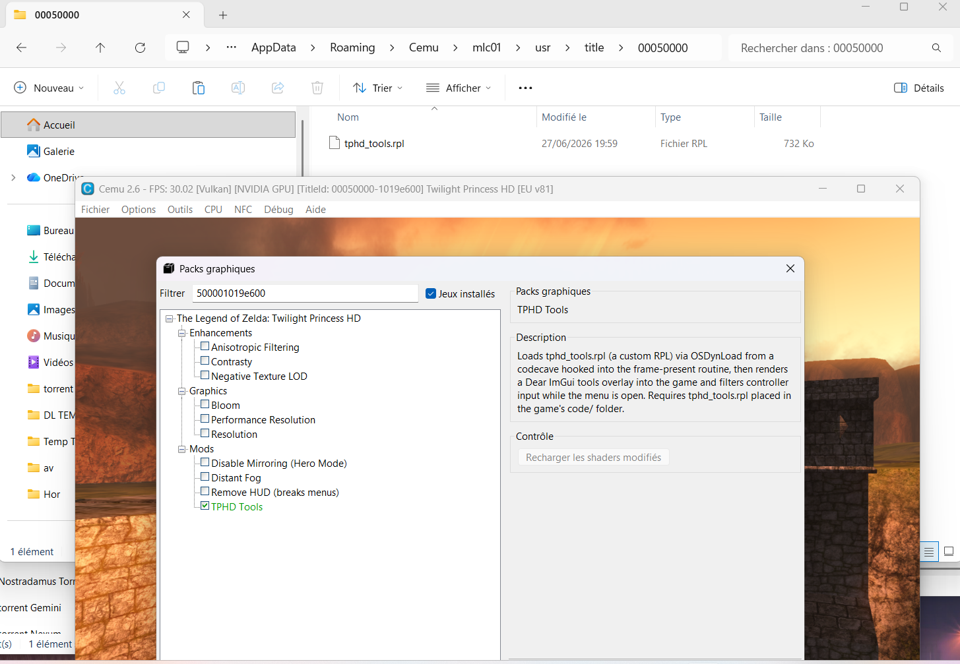Navigate to Cemu in breadcrumb path
This screenshot has width=960, height=664.
point(424,47)
